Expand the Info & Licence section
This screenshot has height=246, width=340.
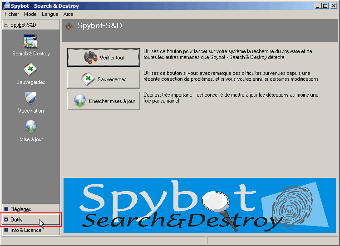point(6,230)
